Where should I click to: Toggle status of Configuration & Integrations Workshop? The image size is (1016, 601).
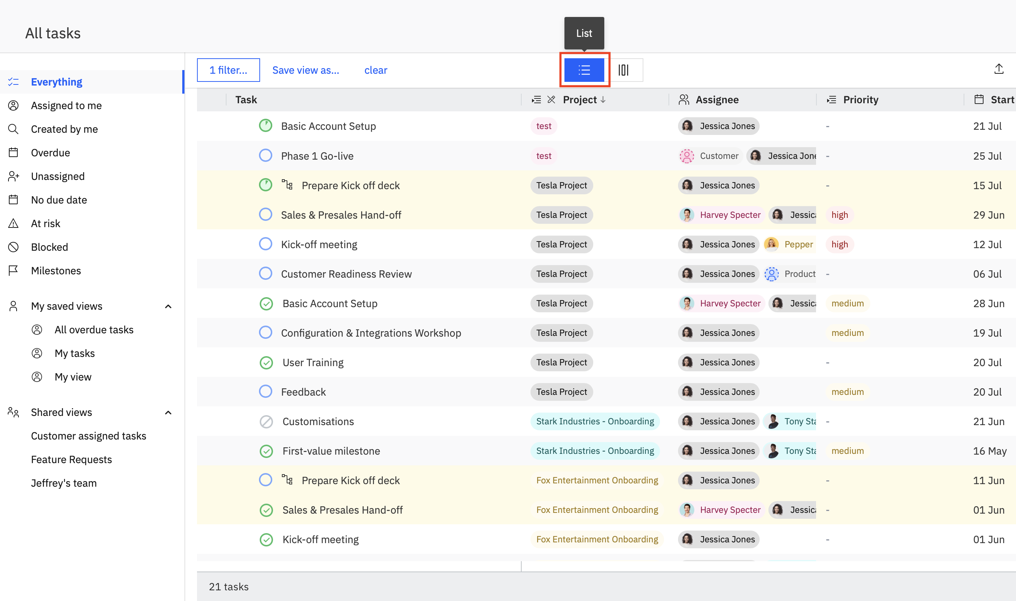[265, 333]
